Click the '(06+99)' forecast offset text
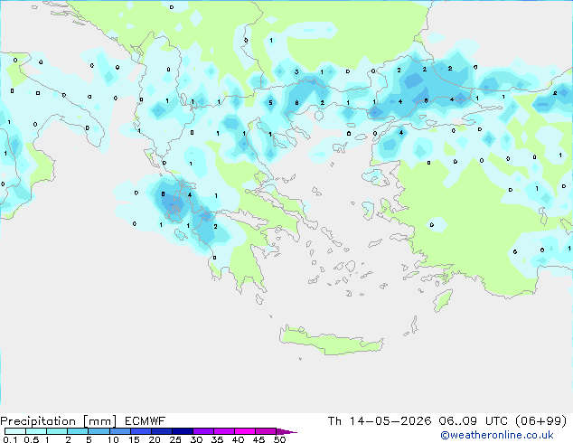This screenshot has height=443, width=573. (x=540, y=421)
